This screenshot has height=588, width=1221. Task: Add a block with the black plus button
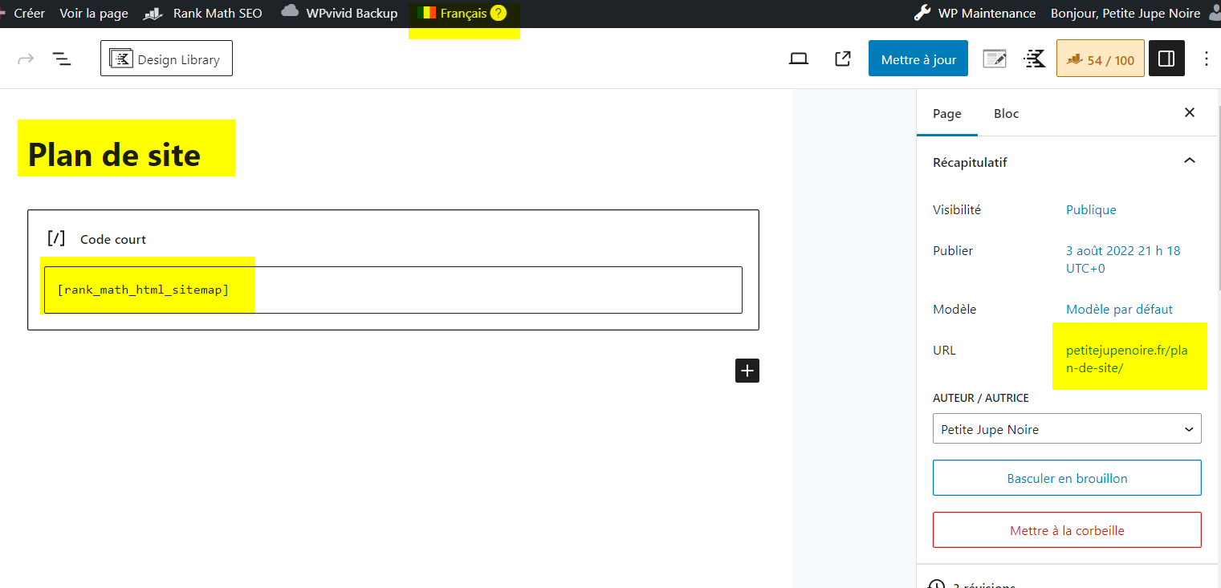click(747, 371)
